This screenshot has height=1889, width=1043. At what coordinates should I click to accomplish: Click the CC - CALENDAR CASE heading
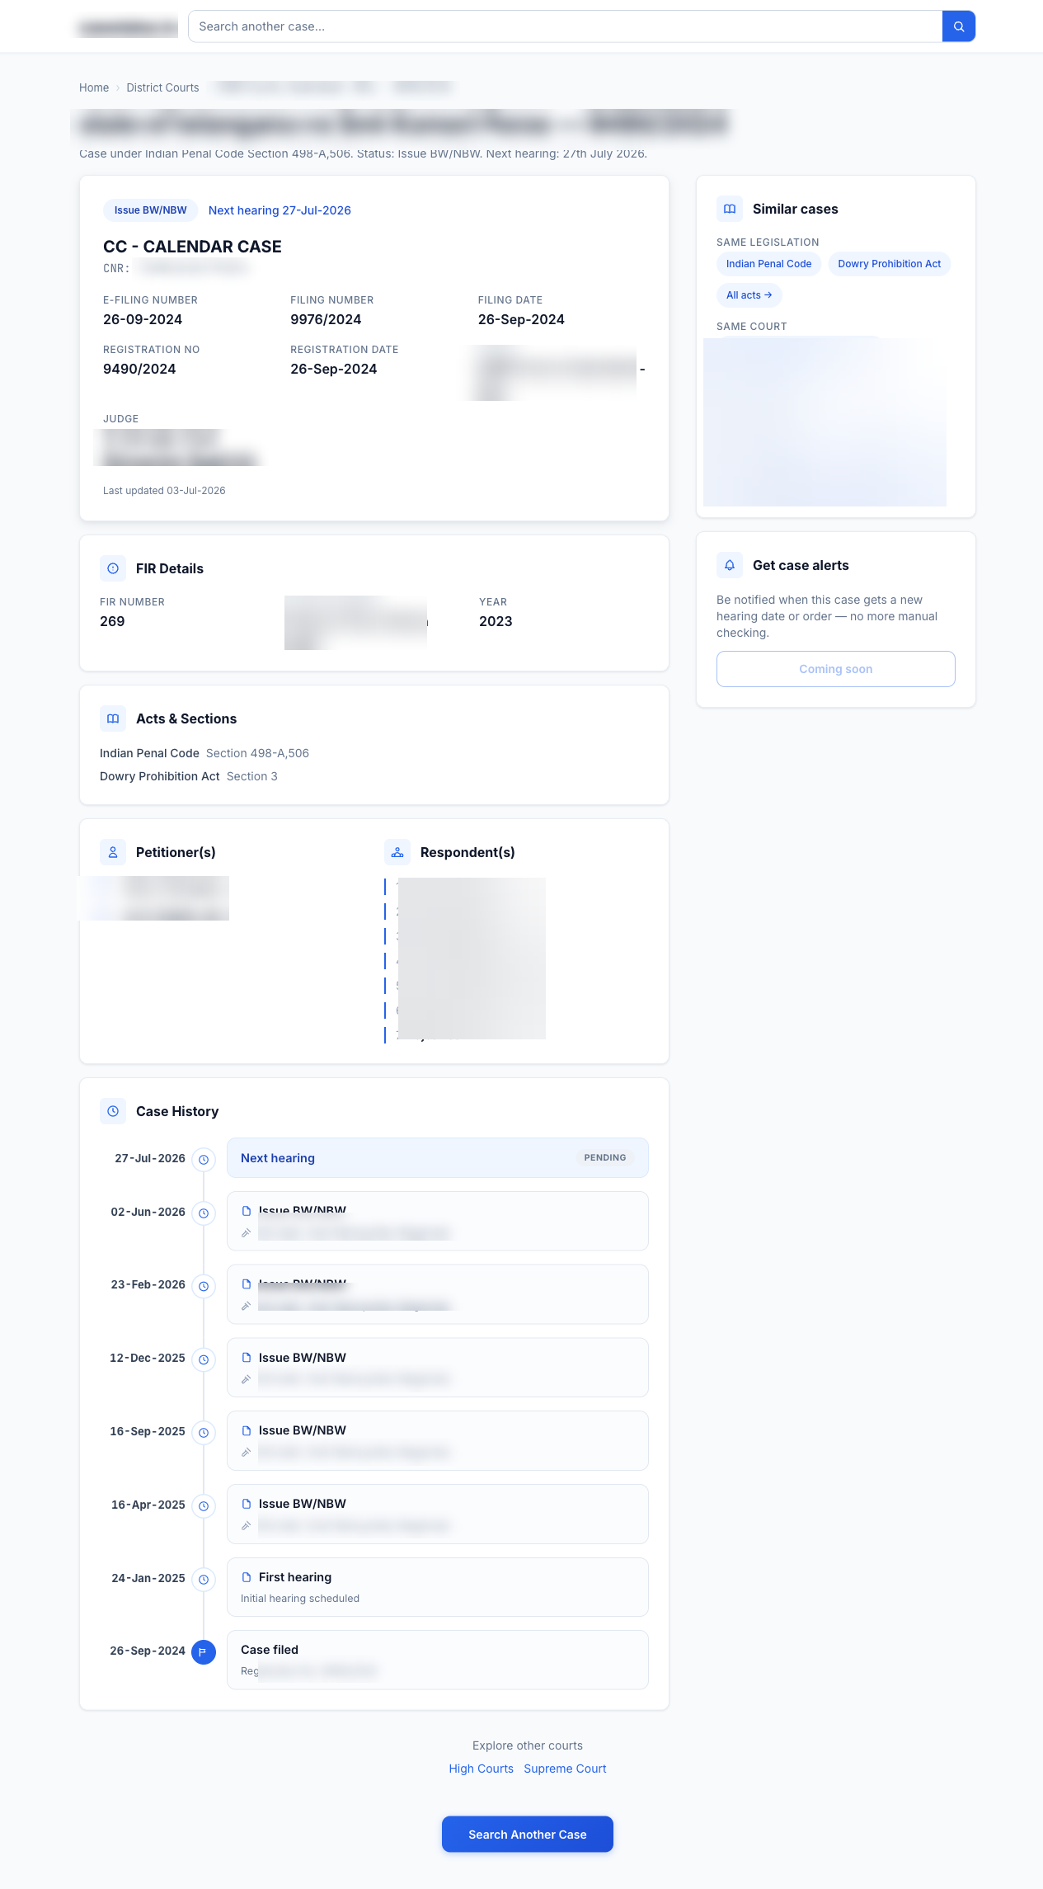pos(192,247)
